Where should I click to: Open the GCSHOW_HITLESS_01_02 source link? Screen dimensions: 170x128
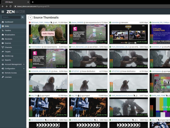pos(41,71)
